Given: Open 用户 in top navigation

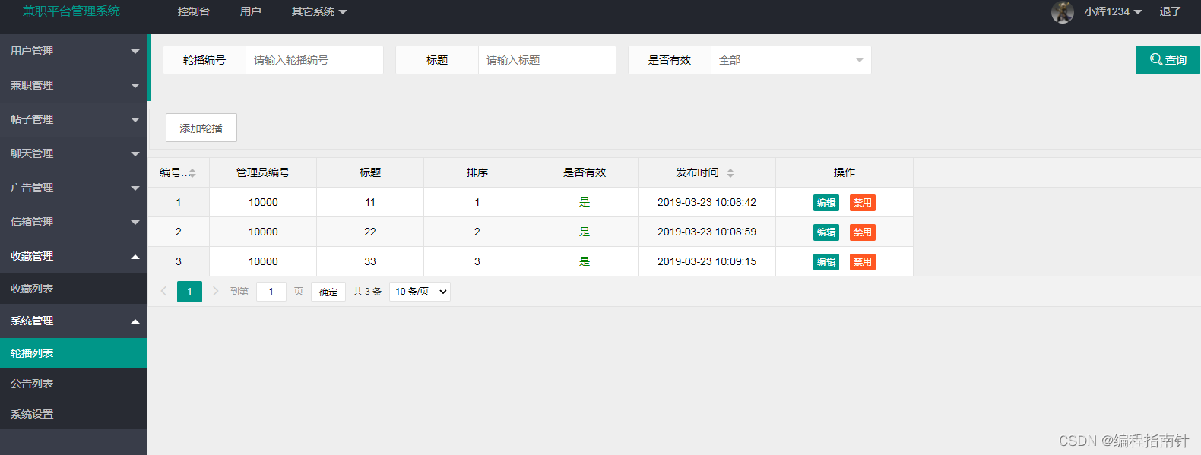Looking at the screenshot, I should coord(250,11).
